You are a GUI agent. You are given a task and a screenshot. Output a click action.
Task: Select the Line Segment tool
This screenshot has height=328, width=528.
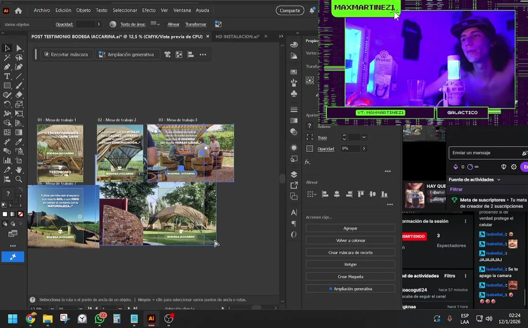tap(19, 76)
